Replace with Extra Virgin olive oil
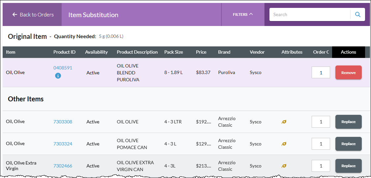The width and height of the screenshot is (371, 178). click(348, 166)
